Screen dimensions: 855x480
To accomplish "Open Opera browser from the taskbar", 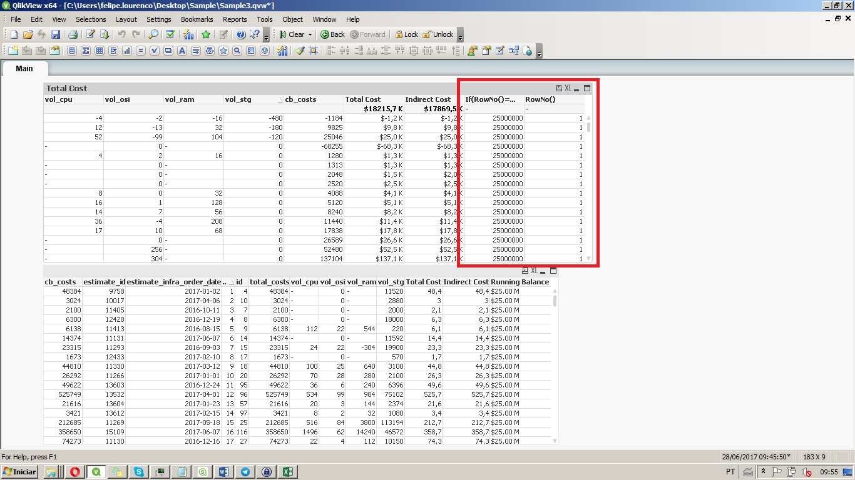I will click(x=74, y=472).
